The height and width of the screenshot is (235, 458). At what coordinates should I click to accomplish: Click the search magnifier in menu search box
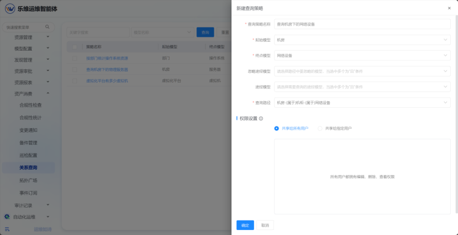pos(48,27)
